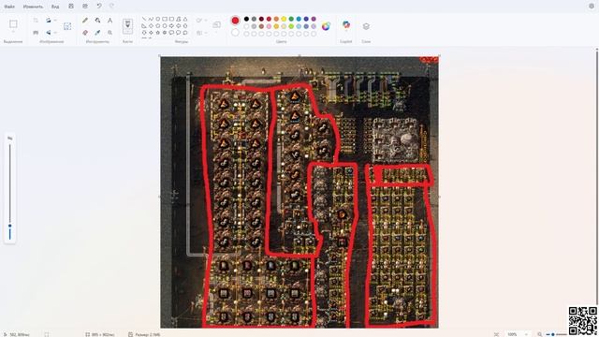Open Paint settings gear

click(592, 7)
